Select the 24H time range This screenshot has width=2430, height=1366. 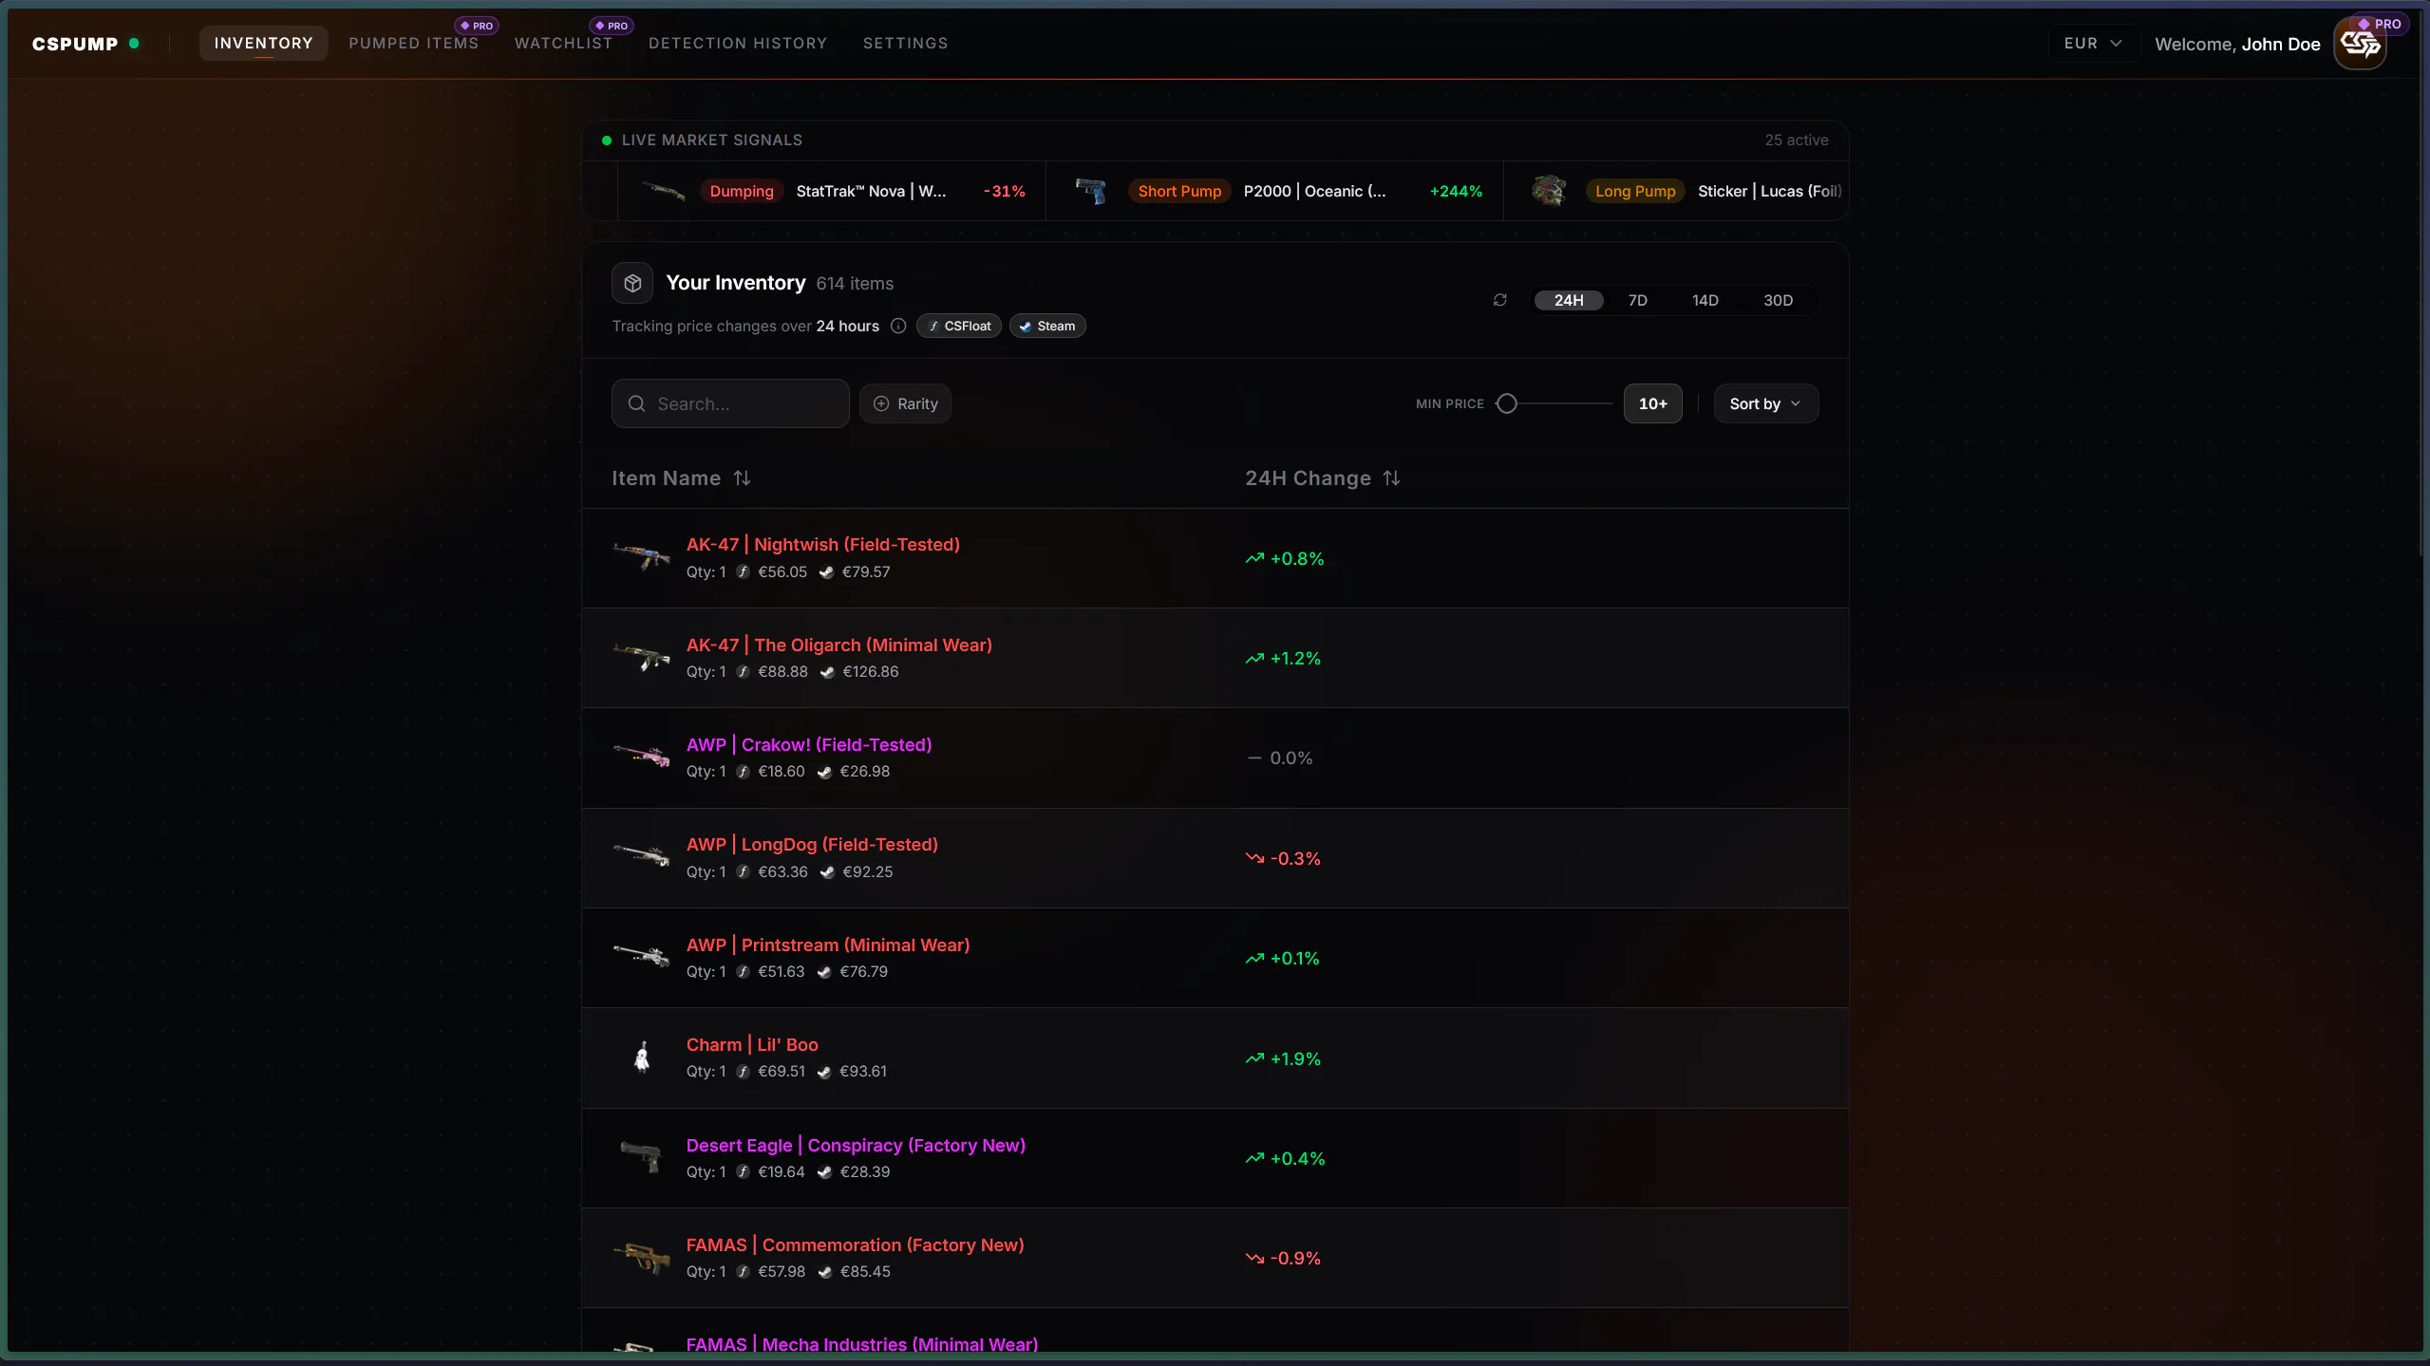[x=1569, y=300]
